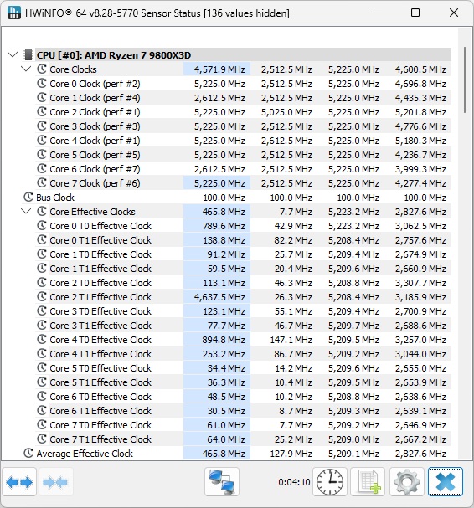Viewport: 474px width, 508px height.
Task: Click clock icon beside Core Clocks
Action: tap(42, 69)
